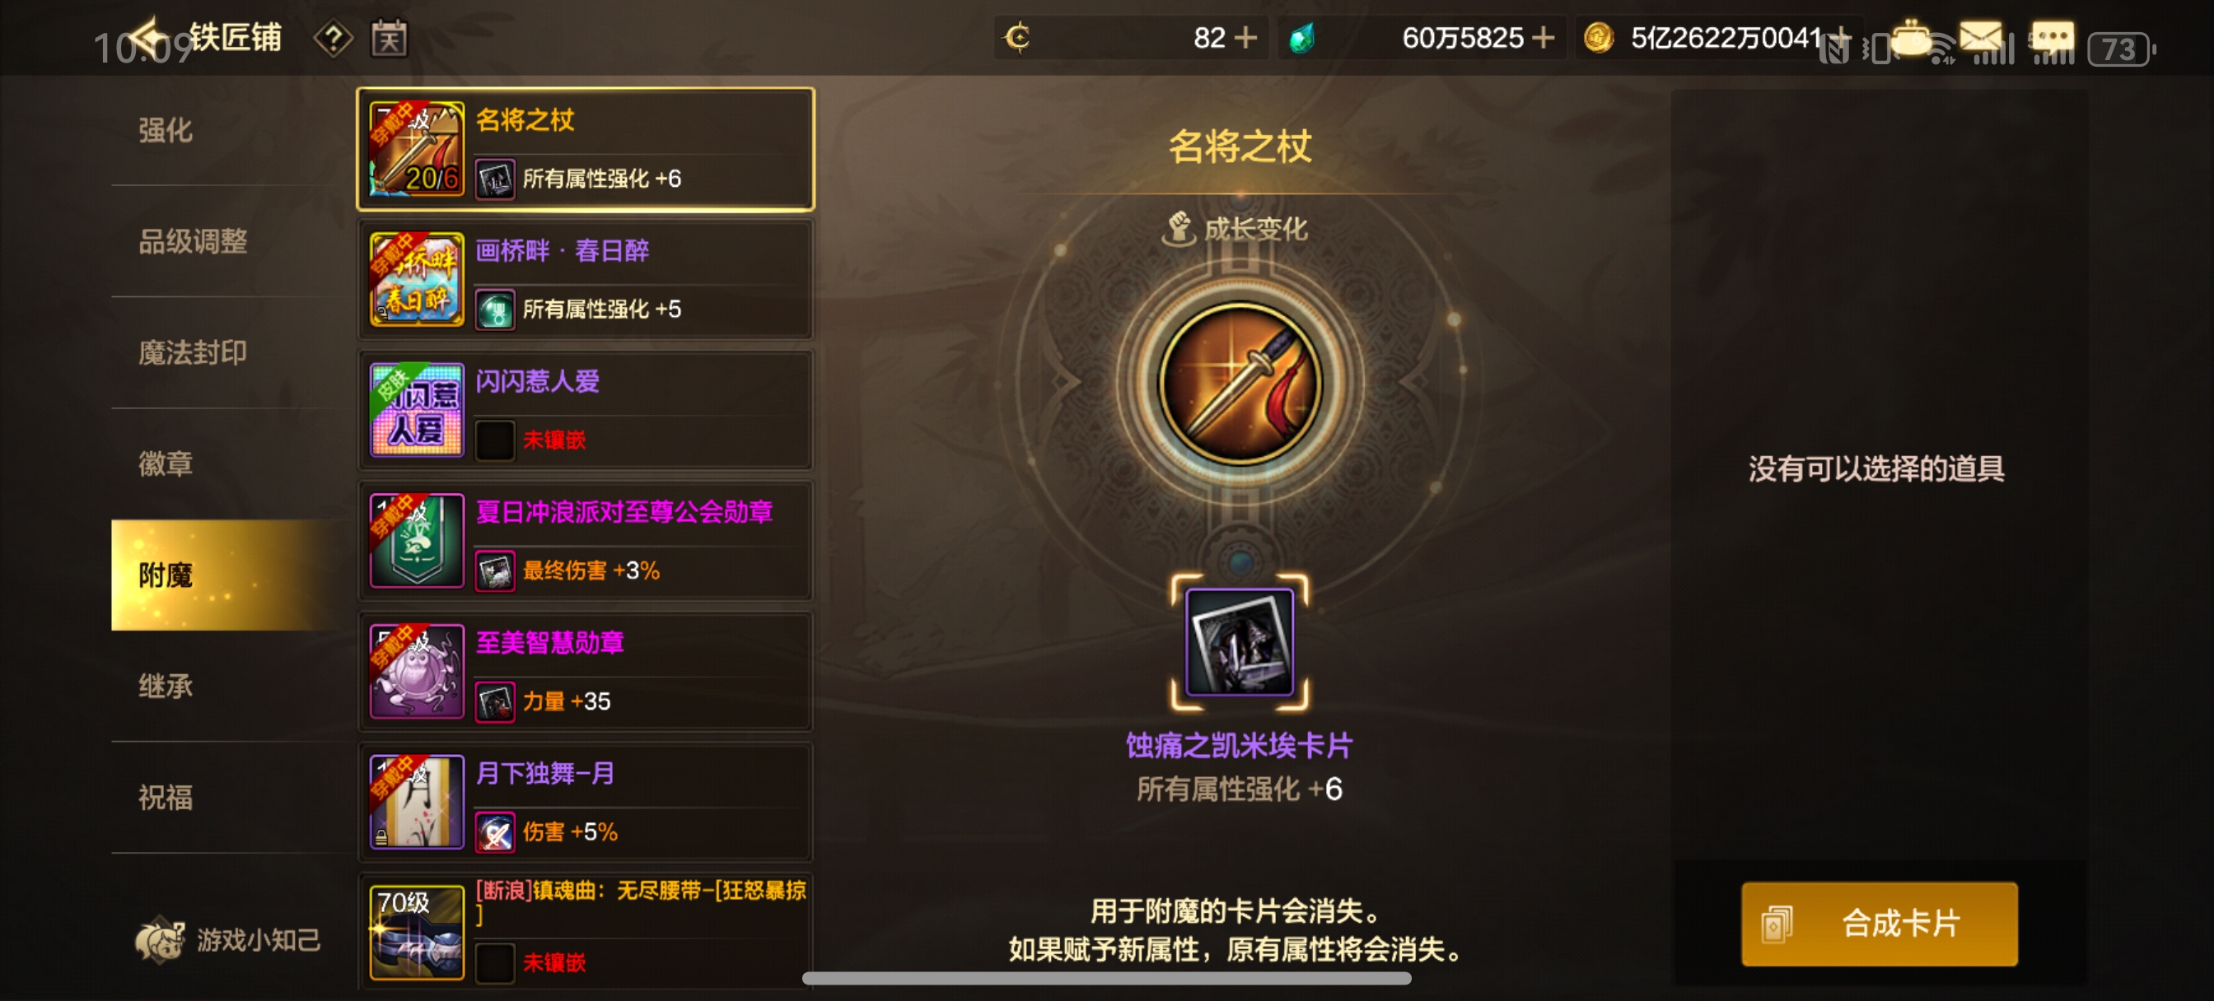Click the 名将之杖 weapon emblem
Viewport: 2214px width, 1001px height.
pos(1240,384)
